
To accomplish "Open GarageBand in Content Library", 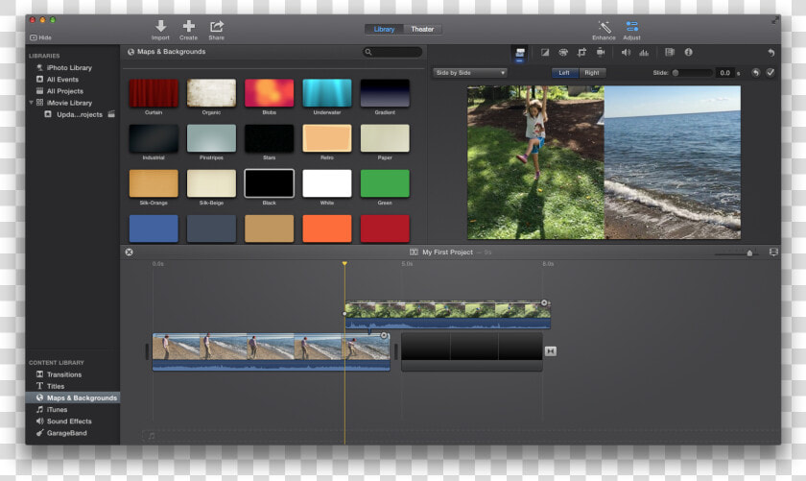I will [x=66, y=433].
